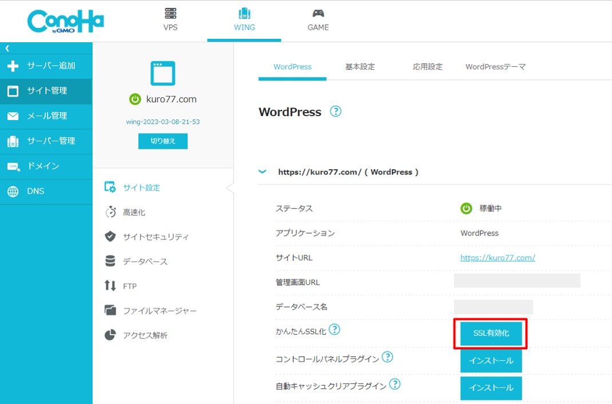Click the green power icon beside kuro77.com

click(135, 99)
